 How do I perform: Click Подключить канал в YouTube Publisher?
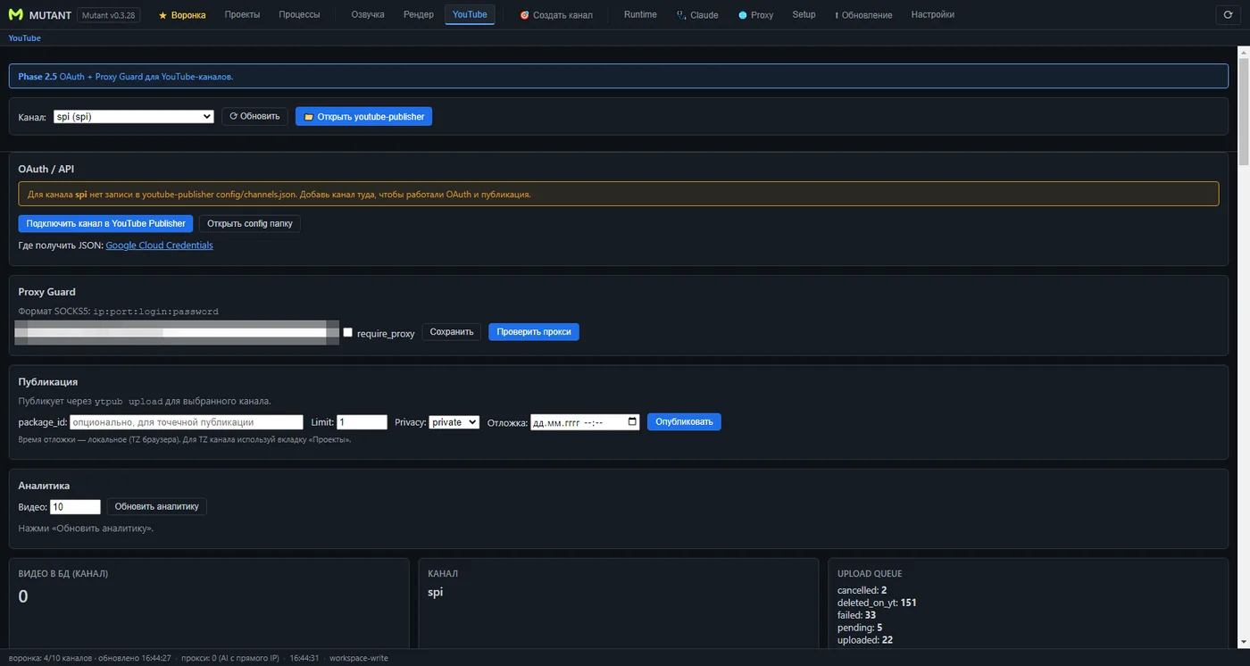pyautogui.click(x=105, y=223)
